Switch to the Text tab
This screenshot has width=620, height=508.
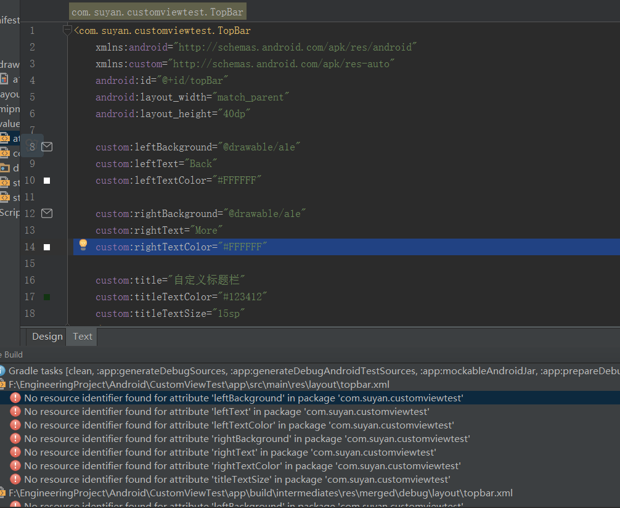[82, 336]
